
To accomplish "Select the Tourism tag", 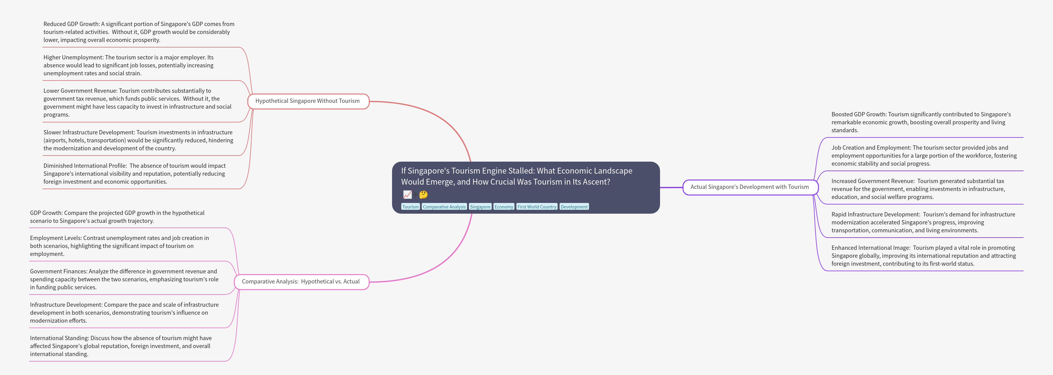I will click(x=410, y=207).
